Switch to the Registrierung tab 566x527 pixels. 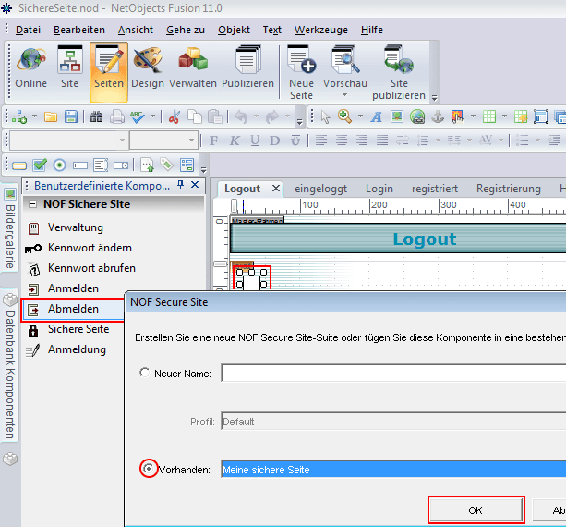coord(508,189)
